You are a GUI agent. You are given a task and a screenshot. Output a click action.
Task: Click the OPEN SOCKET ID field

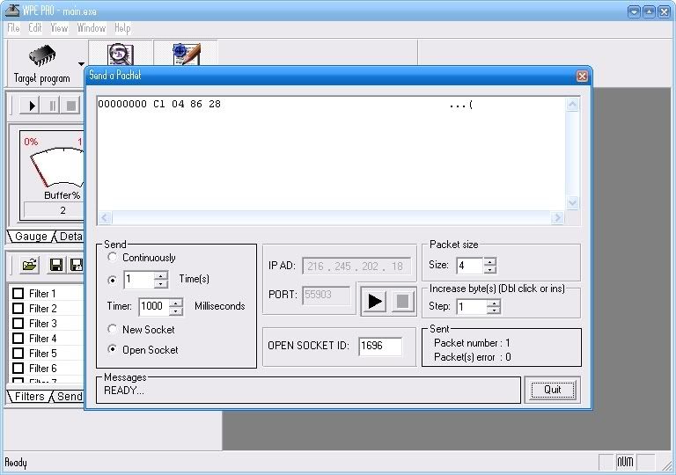click(x=380, y=346)
